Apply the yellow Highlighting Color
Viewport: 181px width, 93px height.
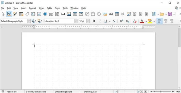point(150,21)
